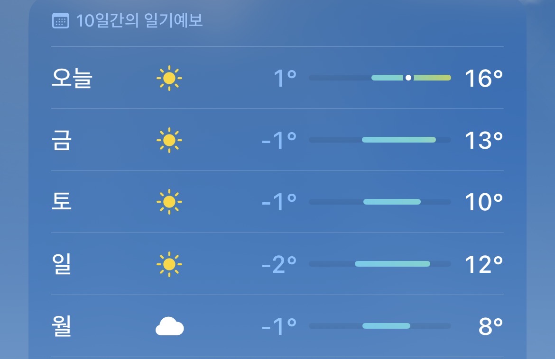Tap the temperature range bar for 금
This screenshot has height=359, width=555.
[x=398, y=140]
